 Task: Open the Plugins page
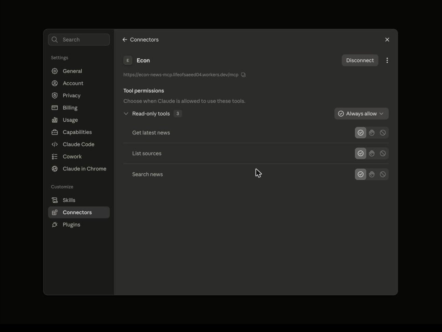tap(79, 224)
